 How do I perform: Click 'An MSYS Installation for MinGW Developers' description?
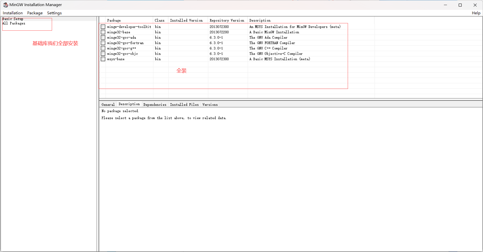pos(295,27)
